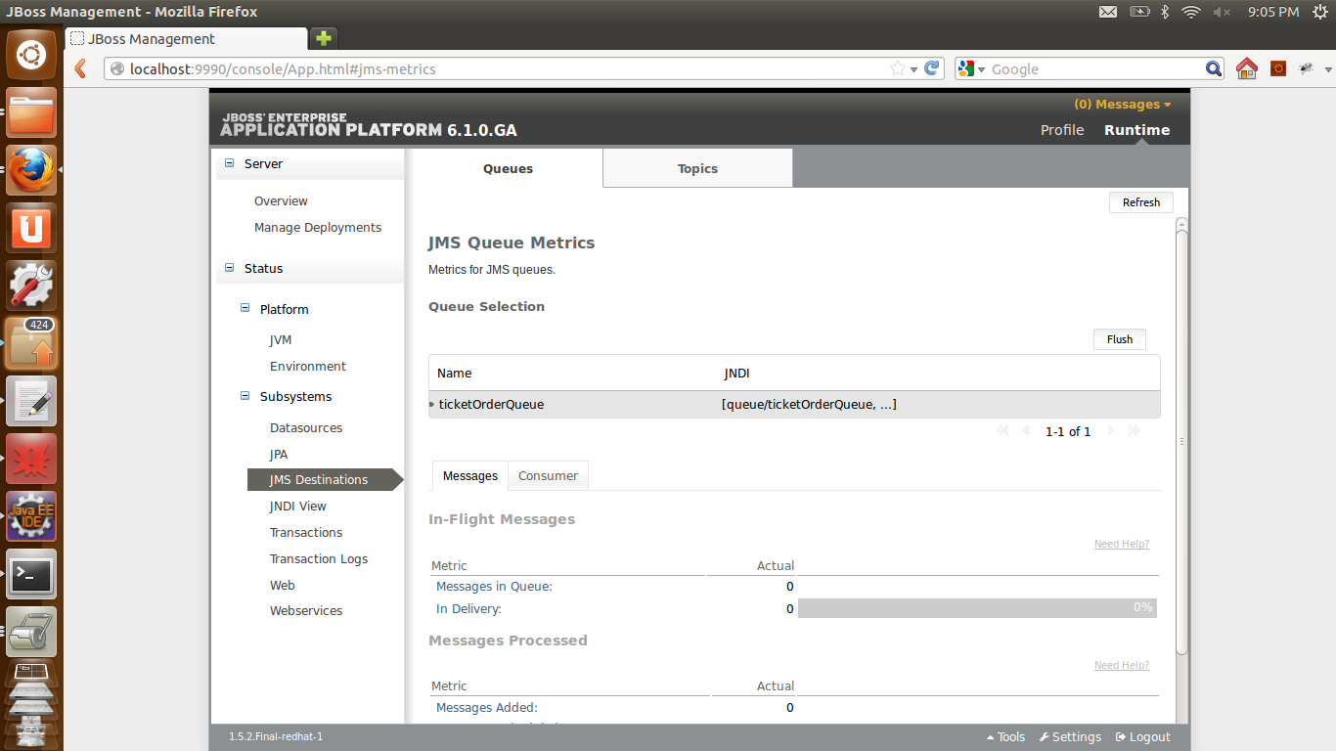Click the In Delivery progress bar
1336x751 pixels.
pyautogui.click(x=977, y=608)
